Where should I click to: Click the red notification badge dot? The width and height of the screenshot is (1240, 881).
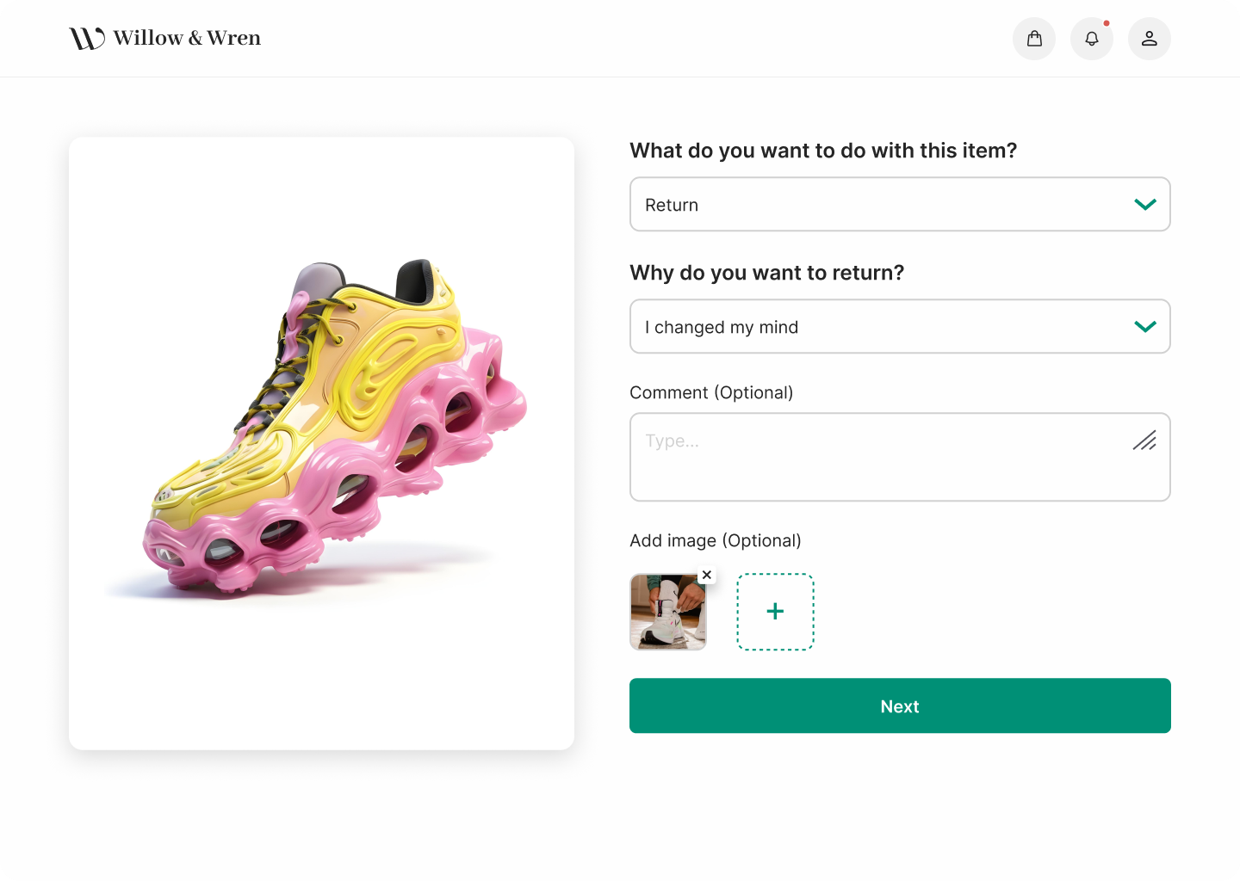pyautogui.click(x=1107, y=23)
